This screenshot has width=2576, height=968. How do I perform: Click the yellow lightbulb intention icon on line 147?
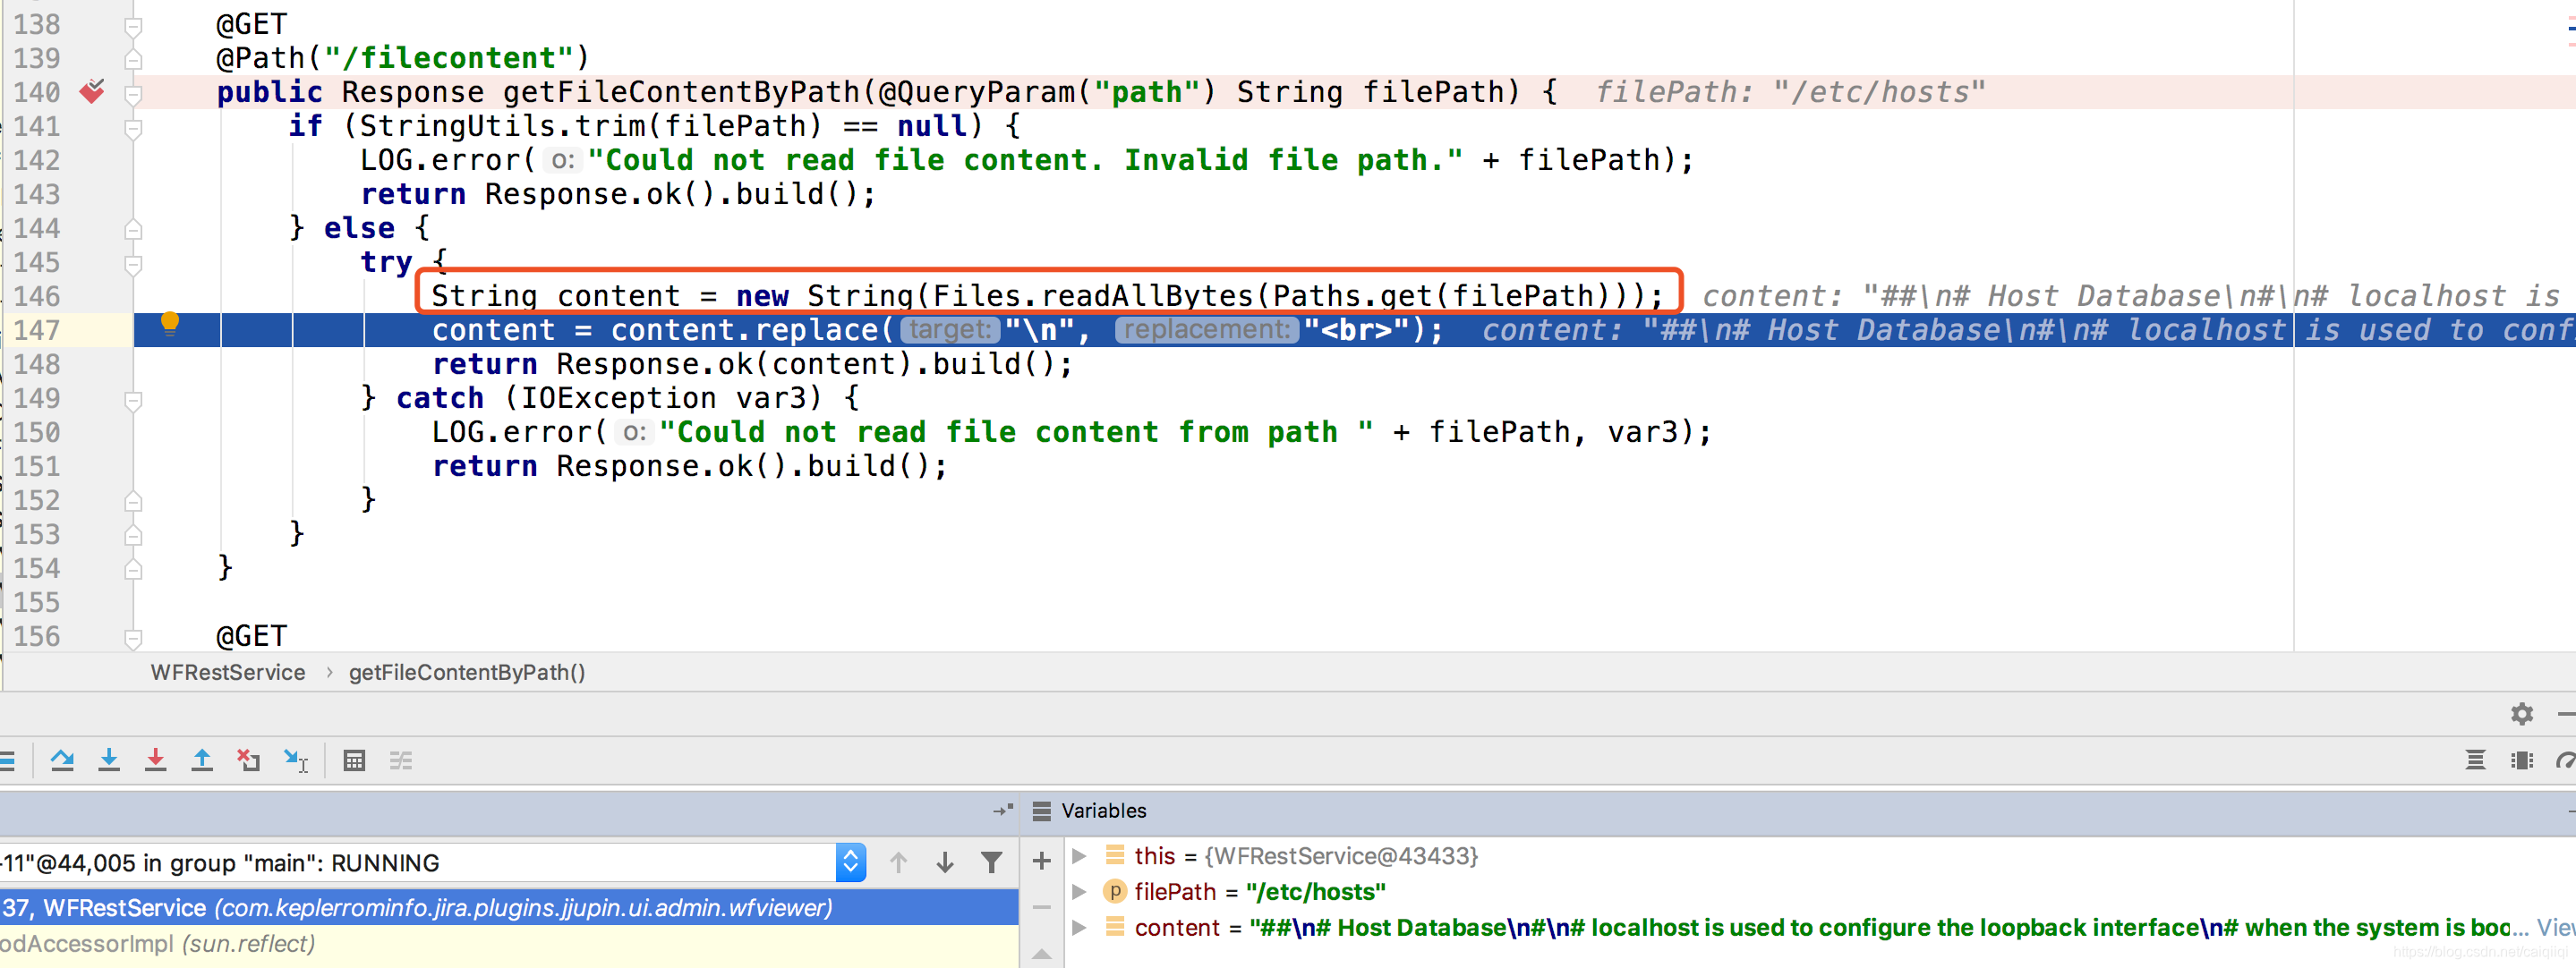point(170,323)
